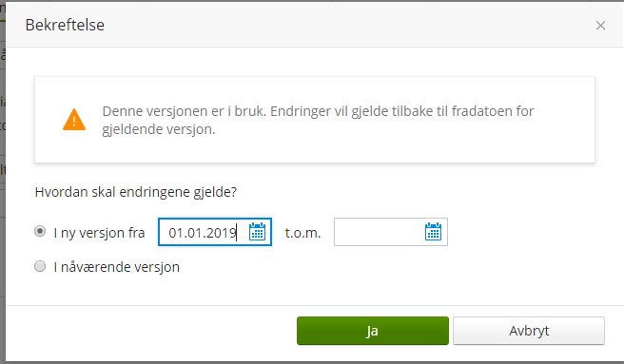
Task: Click the orange warning triangle icon
Action: pos(74,120)
